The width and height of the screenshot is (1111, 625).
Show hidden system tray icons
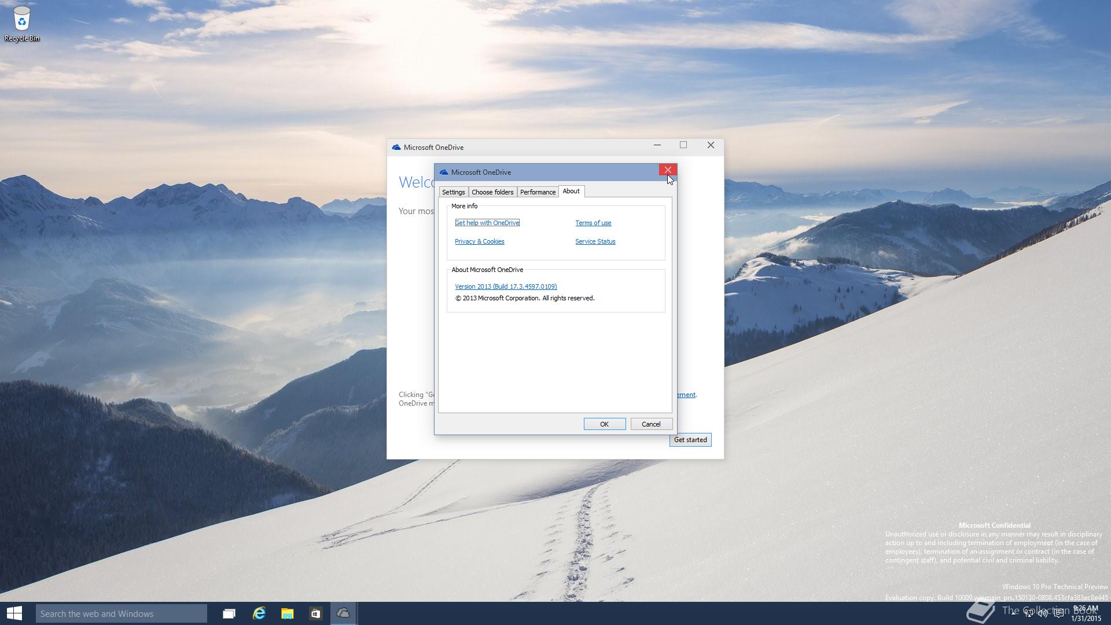pyautogui.click(x=1014, y=613)
